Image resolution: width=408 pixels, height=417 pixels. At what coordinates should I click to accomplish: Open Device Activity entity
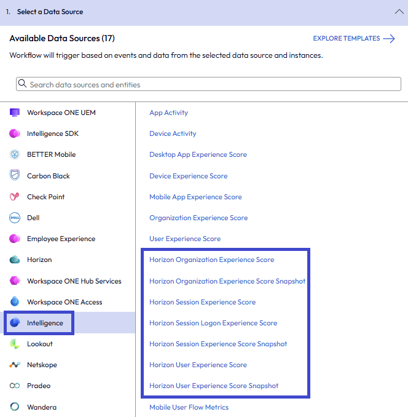tap(173, 133)
